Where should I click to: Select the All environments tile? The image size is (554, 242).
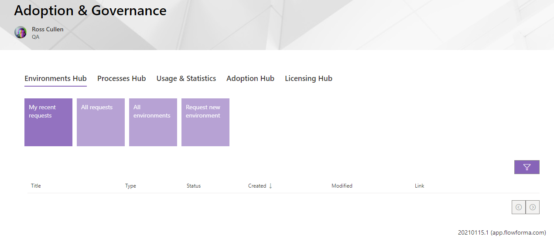pyautogui.click(x=153, y=122)
